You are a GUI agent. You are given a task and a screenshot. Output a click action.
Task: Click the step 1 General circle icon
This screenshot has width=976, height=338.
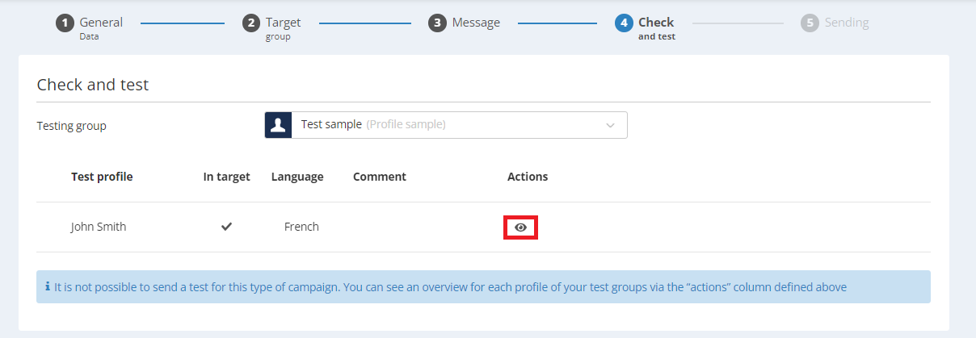pos(65,23)
